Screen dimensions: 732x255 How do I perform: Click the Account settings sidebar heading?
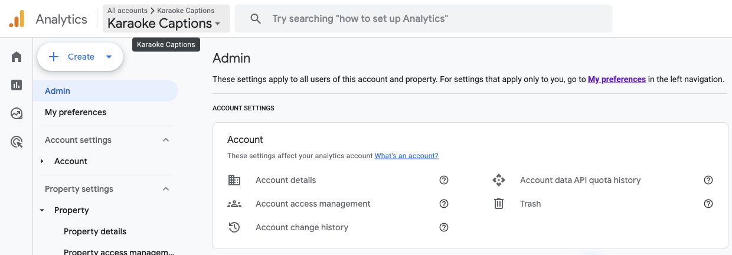(x=78, y=140)
